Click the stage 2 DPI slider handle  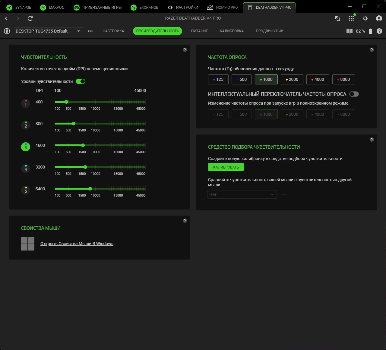point(74,124)
